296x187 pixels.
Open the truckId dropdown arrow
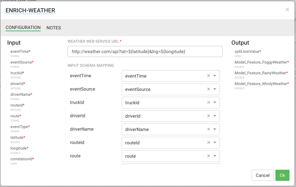click(215, 103)
